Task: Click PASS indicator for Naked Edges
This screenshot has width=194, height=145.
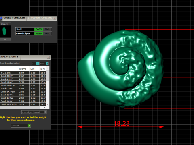Action: pos(39,33)
